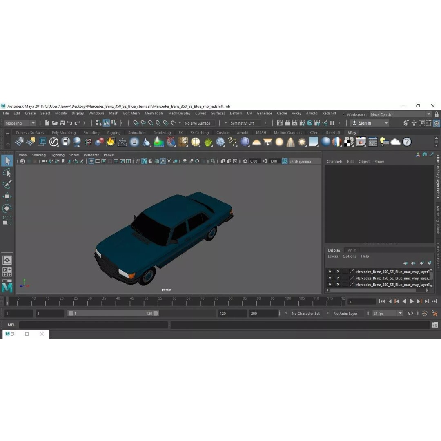Save the scene with the floppy icon

coord(62,123)
